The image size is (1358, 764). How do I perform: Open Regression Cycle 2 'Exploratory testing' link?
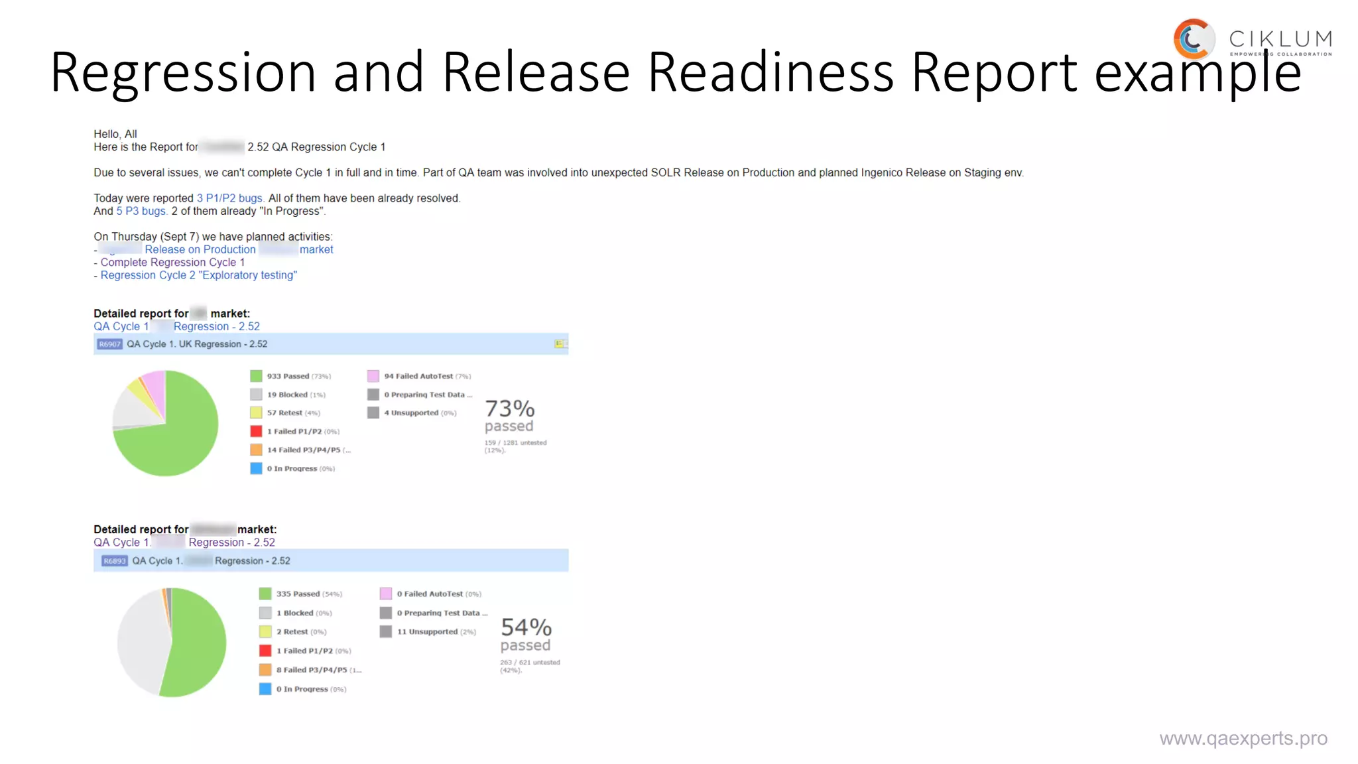[x=198, y=275]
